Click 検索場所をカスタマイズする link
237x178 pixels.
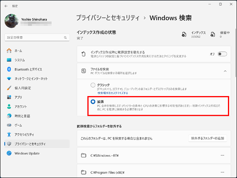(113, 93)
